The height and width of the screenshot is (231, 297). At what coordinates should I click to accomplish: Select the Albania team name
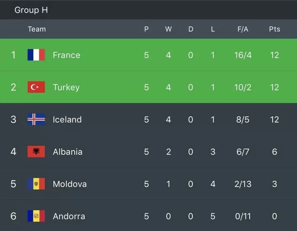[68, 152]
